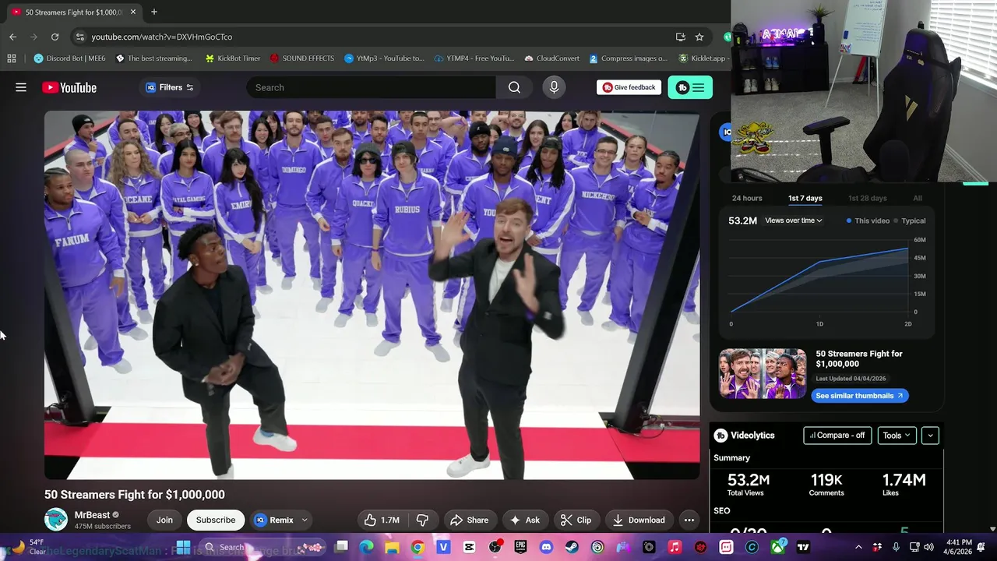This screenshot has width=997, height=561.
Task: Bookmark this page with star icon
Action: [699, 37]
